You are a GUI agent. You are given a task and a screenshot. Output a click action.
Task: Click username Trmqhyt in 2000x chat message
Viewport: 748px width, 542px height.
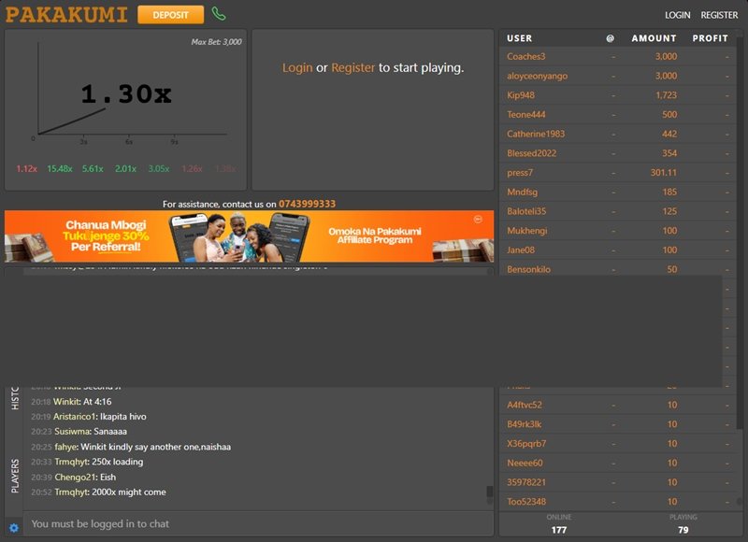(70, 492)
